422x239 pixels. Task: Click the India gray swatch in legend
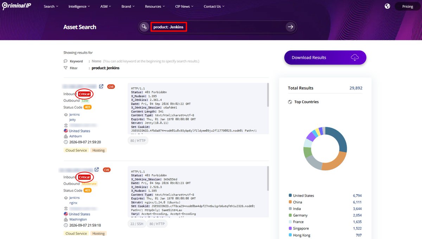(290, 209)
